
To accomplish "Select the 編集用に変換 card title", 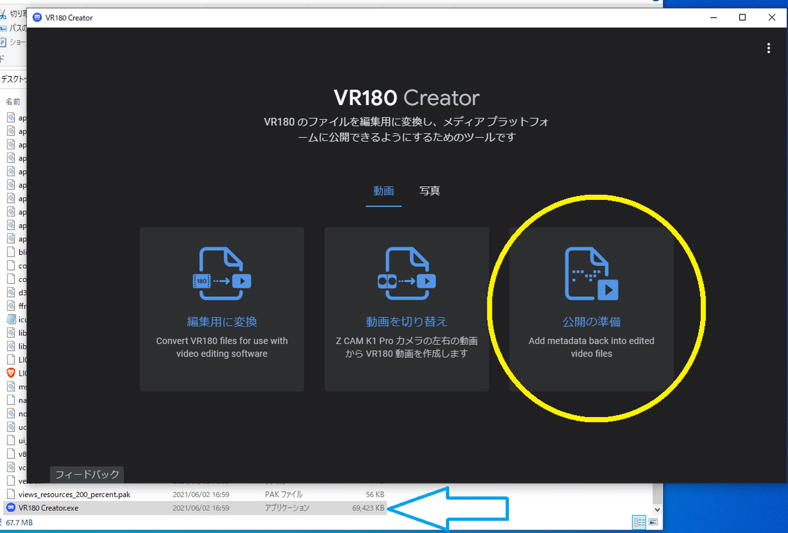I will tap(222, 322).
